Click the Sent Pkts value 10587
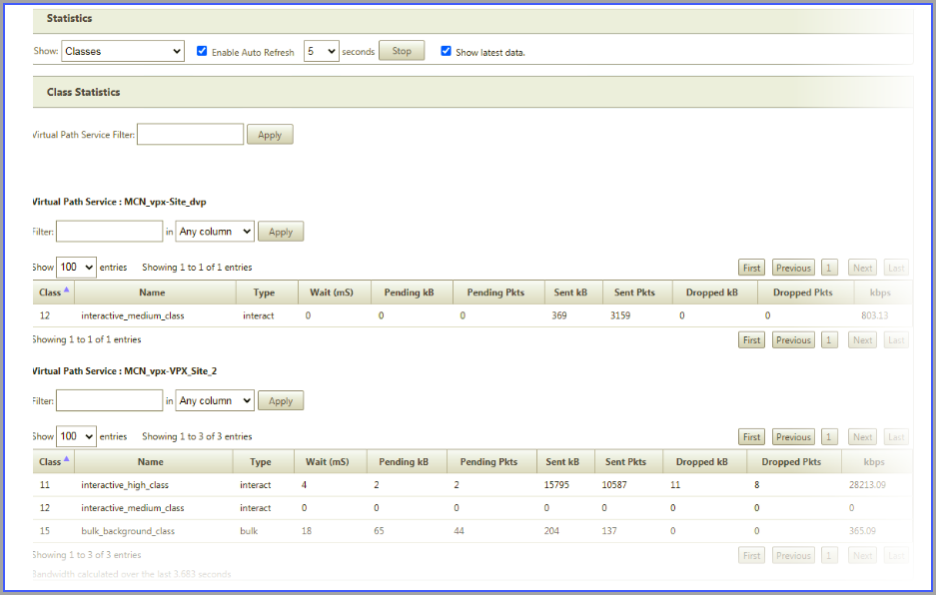This screenshot has width=936, height=595. [x=614, y=485]
